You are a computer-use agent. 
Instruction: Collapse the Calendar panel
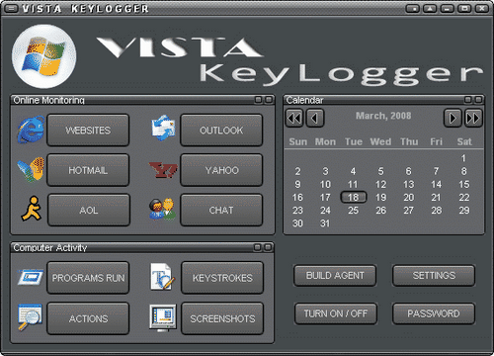pos(468,99)
